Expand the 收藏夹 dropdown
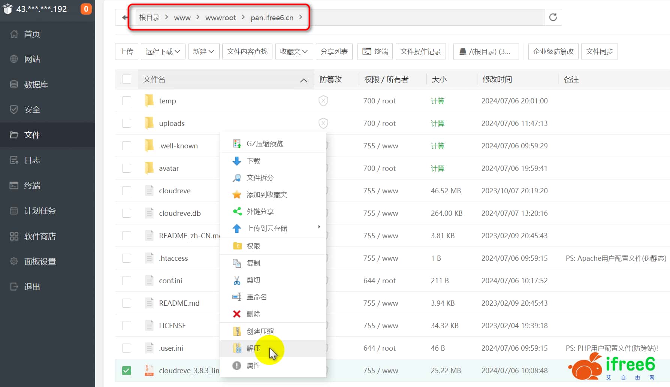The image size is (670, 387). pyautogui.click(x=294, y=51)
